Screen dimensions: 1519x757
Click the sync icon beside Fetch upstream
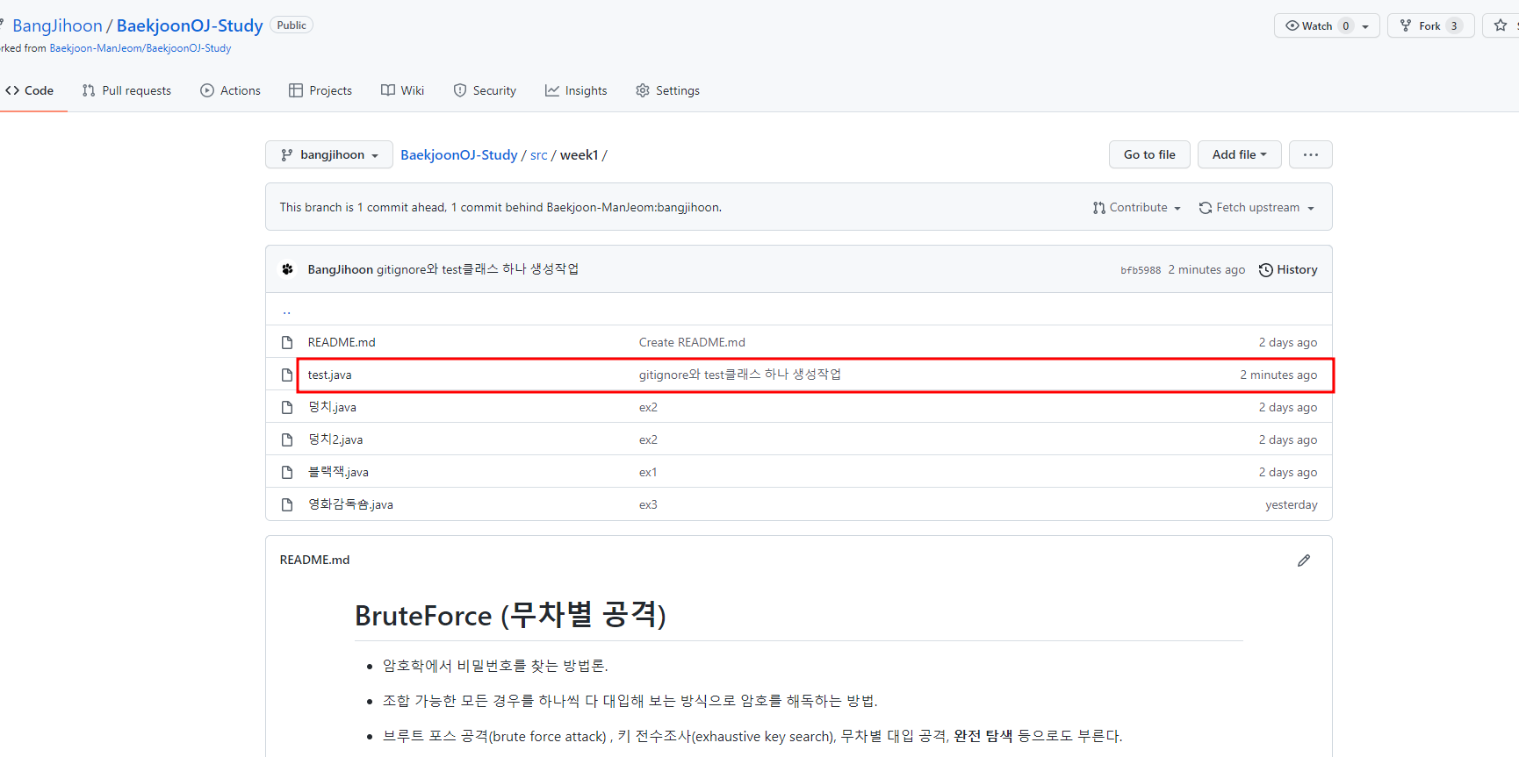(x=1206, y=208)
